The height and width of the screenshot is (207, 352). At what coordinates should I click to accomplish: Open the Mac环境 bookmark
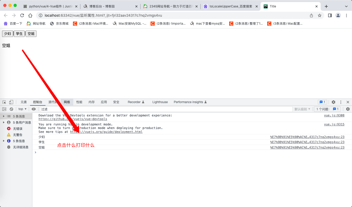[91, 24]
